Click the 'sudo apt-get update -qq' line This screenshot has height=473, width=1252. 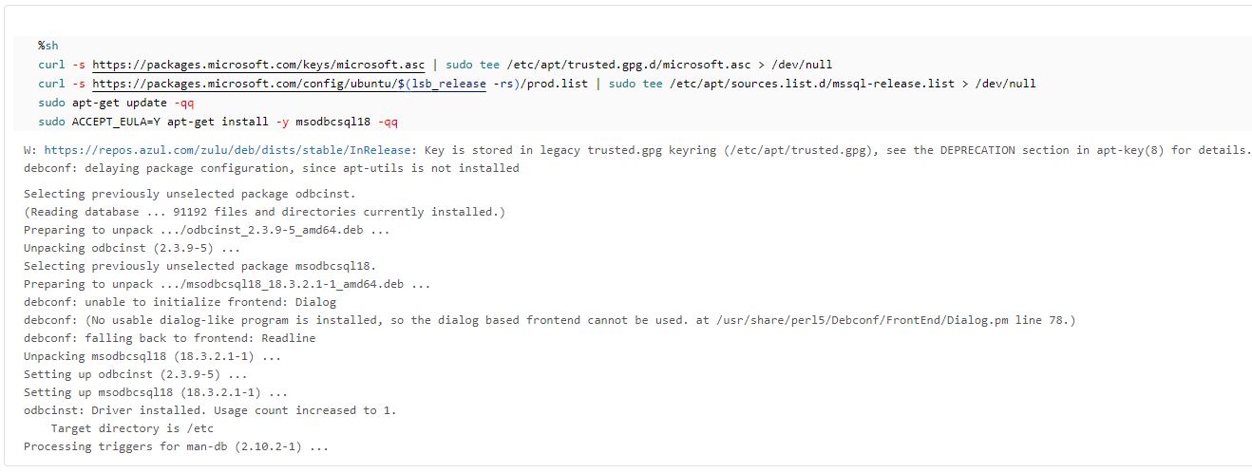116,103
